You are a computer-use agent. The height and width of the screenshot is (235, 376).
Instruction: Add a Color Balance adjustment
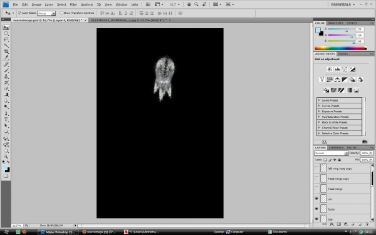click(337, 80)
